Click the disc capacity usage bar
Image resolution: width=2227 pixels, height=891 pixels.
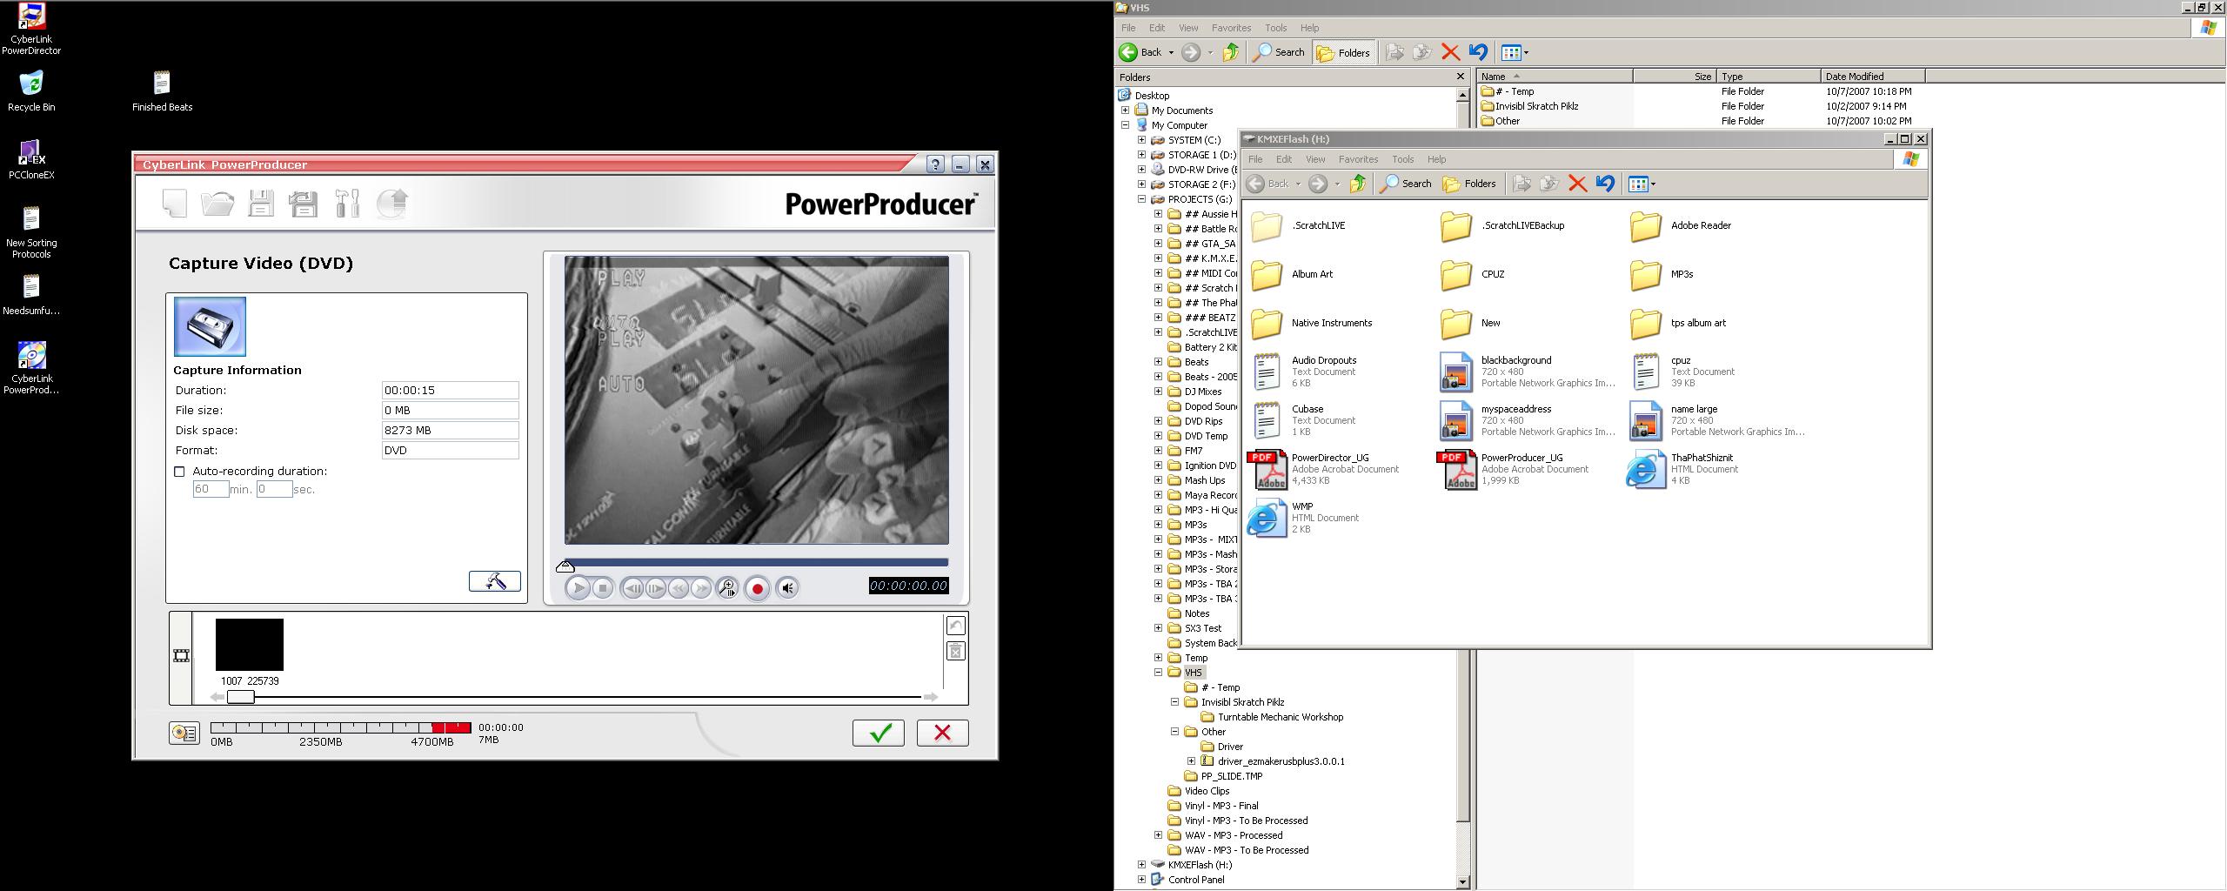(x=341, y=727)
